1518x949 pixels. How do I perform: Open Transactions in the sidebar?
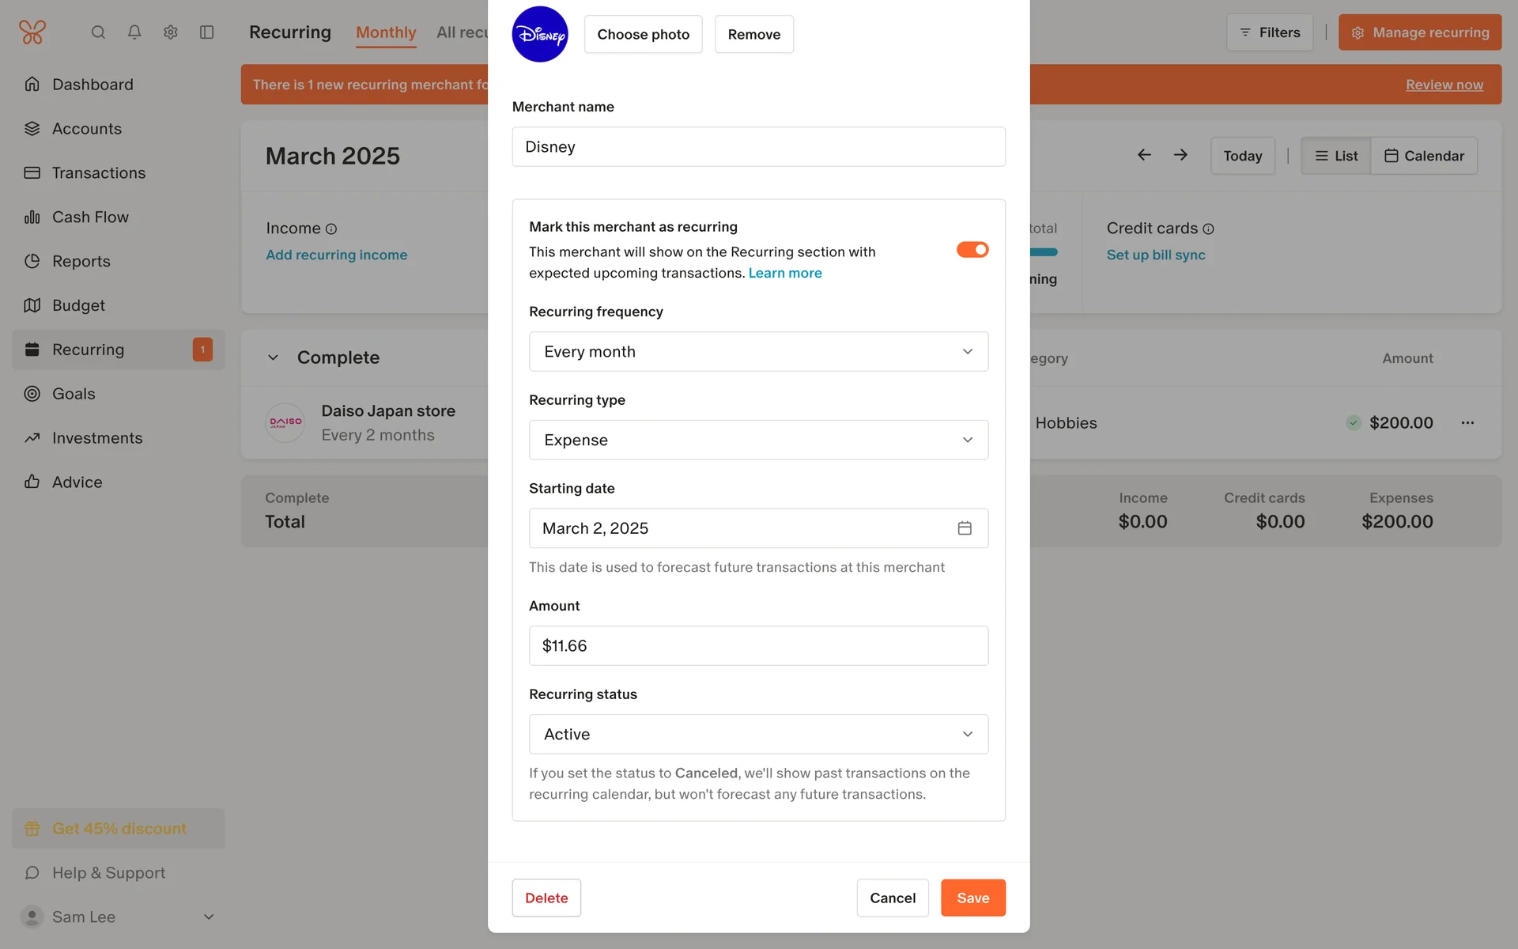[99, 173]
